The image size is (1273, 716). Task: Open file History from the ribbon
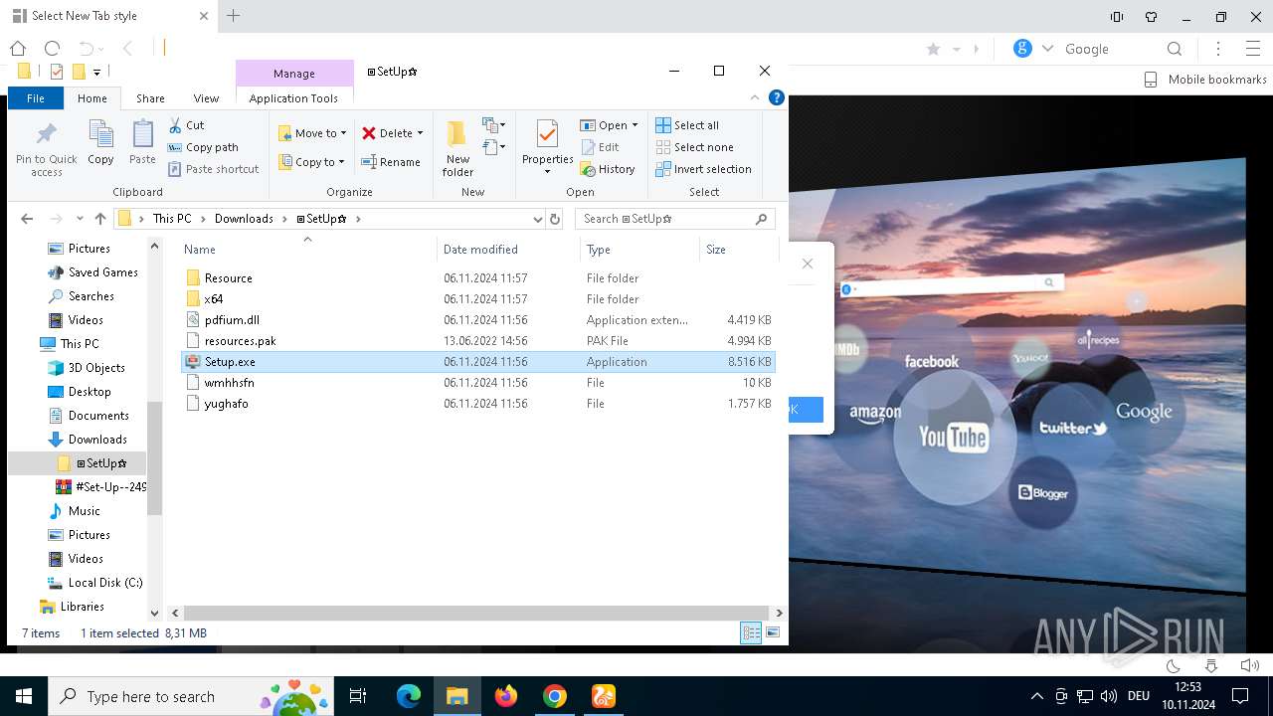point(608,169)
